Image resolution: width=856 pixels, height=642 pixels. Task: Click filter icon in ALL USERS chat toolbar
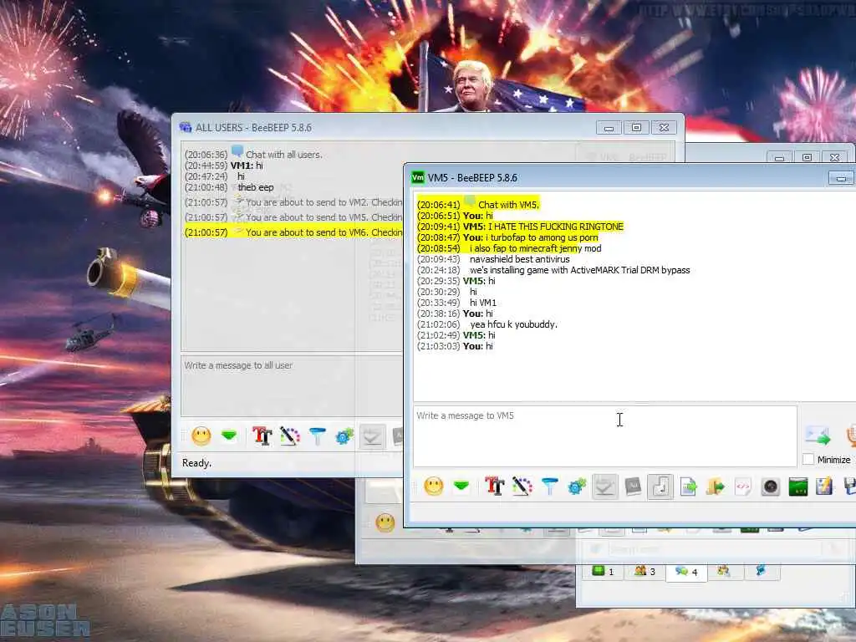tap(317, 436)
